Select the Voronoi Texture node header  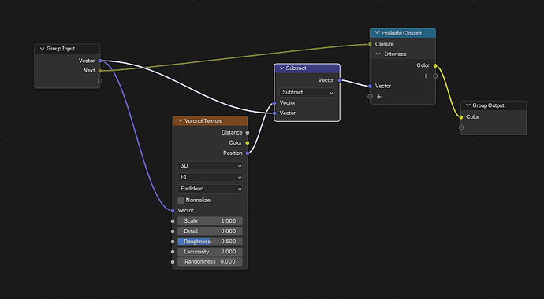click(x=210, y=120)
